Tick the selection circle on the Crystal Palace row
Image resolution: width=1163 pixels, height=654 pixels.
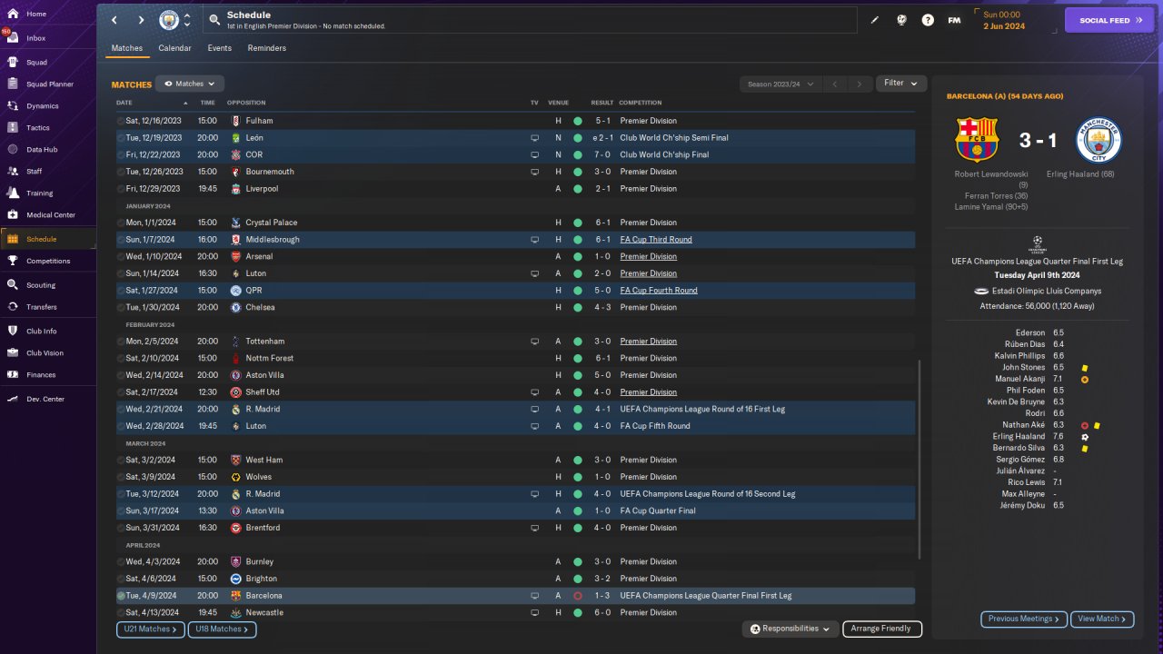click(x=121, y=223)
